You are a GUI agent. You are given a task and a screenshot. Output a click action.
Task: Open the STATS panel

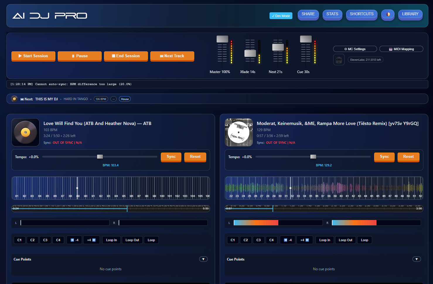pyautogui.click(x=332, y=14)
